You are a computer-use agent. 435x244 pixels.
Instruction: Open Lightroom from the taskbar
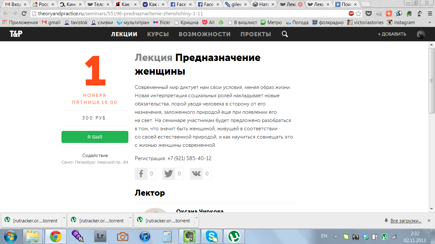pyautogui.click(x=100, y=237)
